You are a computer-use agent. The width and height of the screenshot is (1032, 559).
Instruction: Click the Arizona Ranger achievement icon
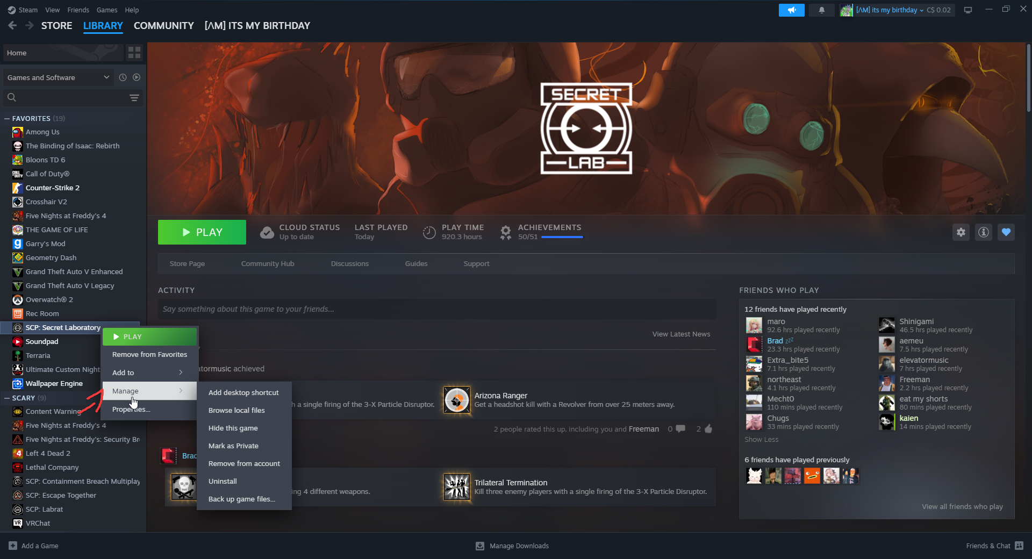click(x=457, y=400)
